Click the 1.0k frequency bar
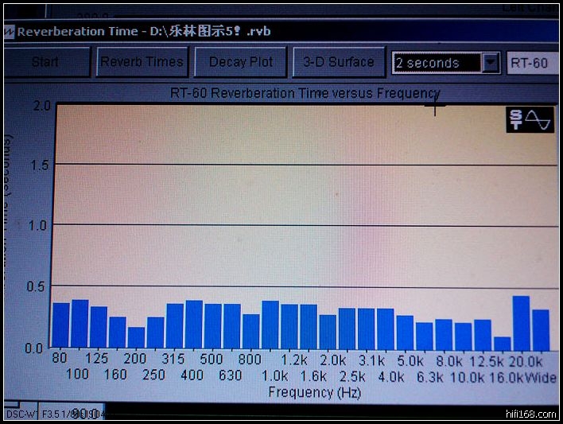This screenshot has height=424, width=563. [x=270, y=324]
